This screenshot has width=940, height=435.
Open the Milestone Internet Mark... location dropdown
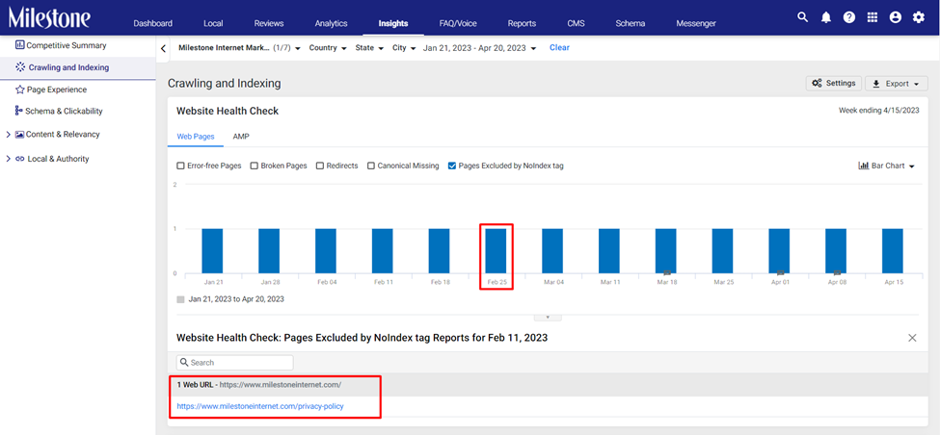(x=239, y=48)
